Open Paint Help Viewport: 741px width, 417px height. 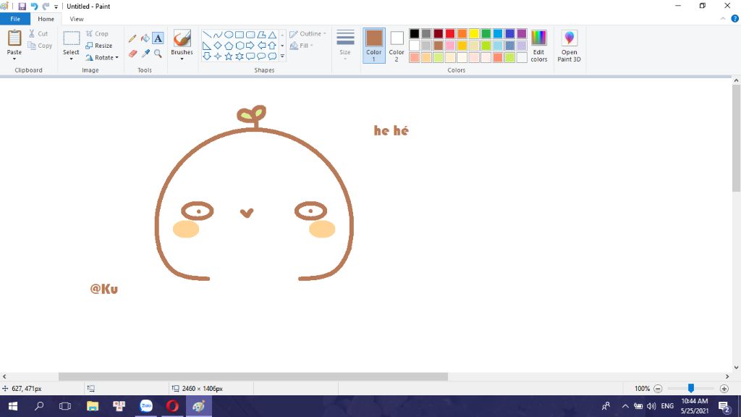click(735, 19)
